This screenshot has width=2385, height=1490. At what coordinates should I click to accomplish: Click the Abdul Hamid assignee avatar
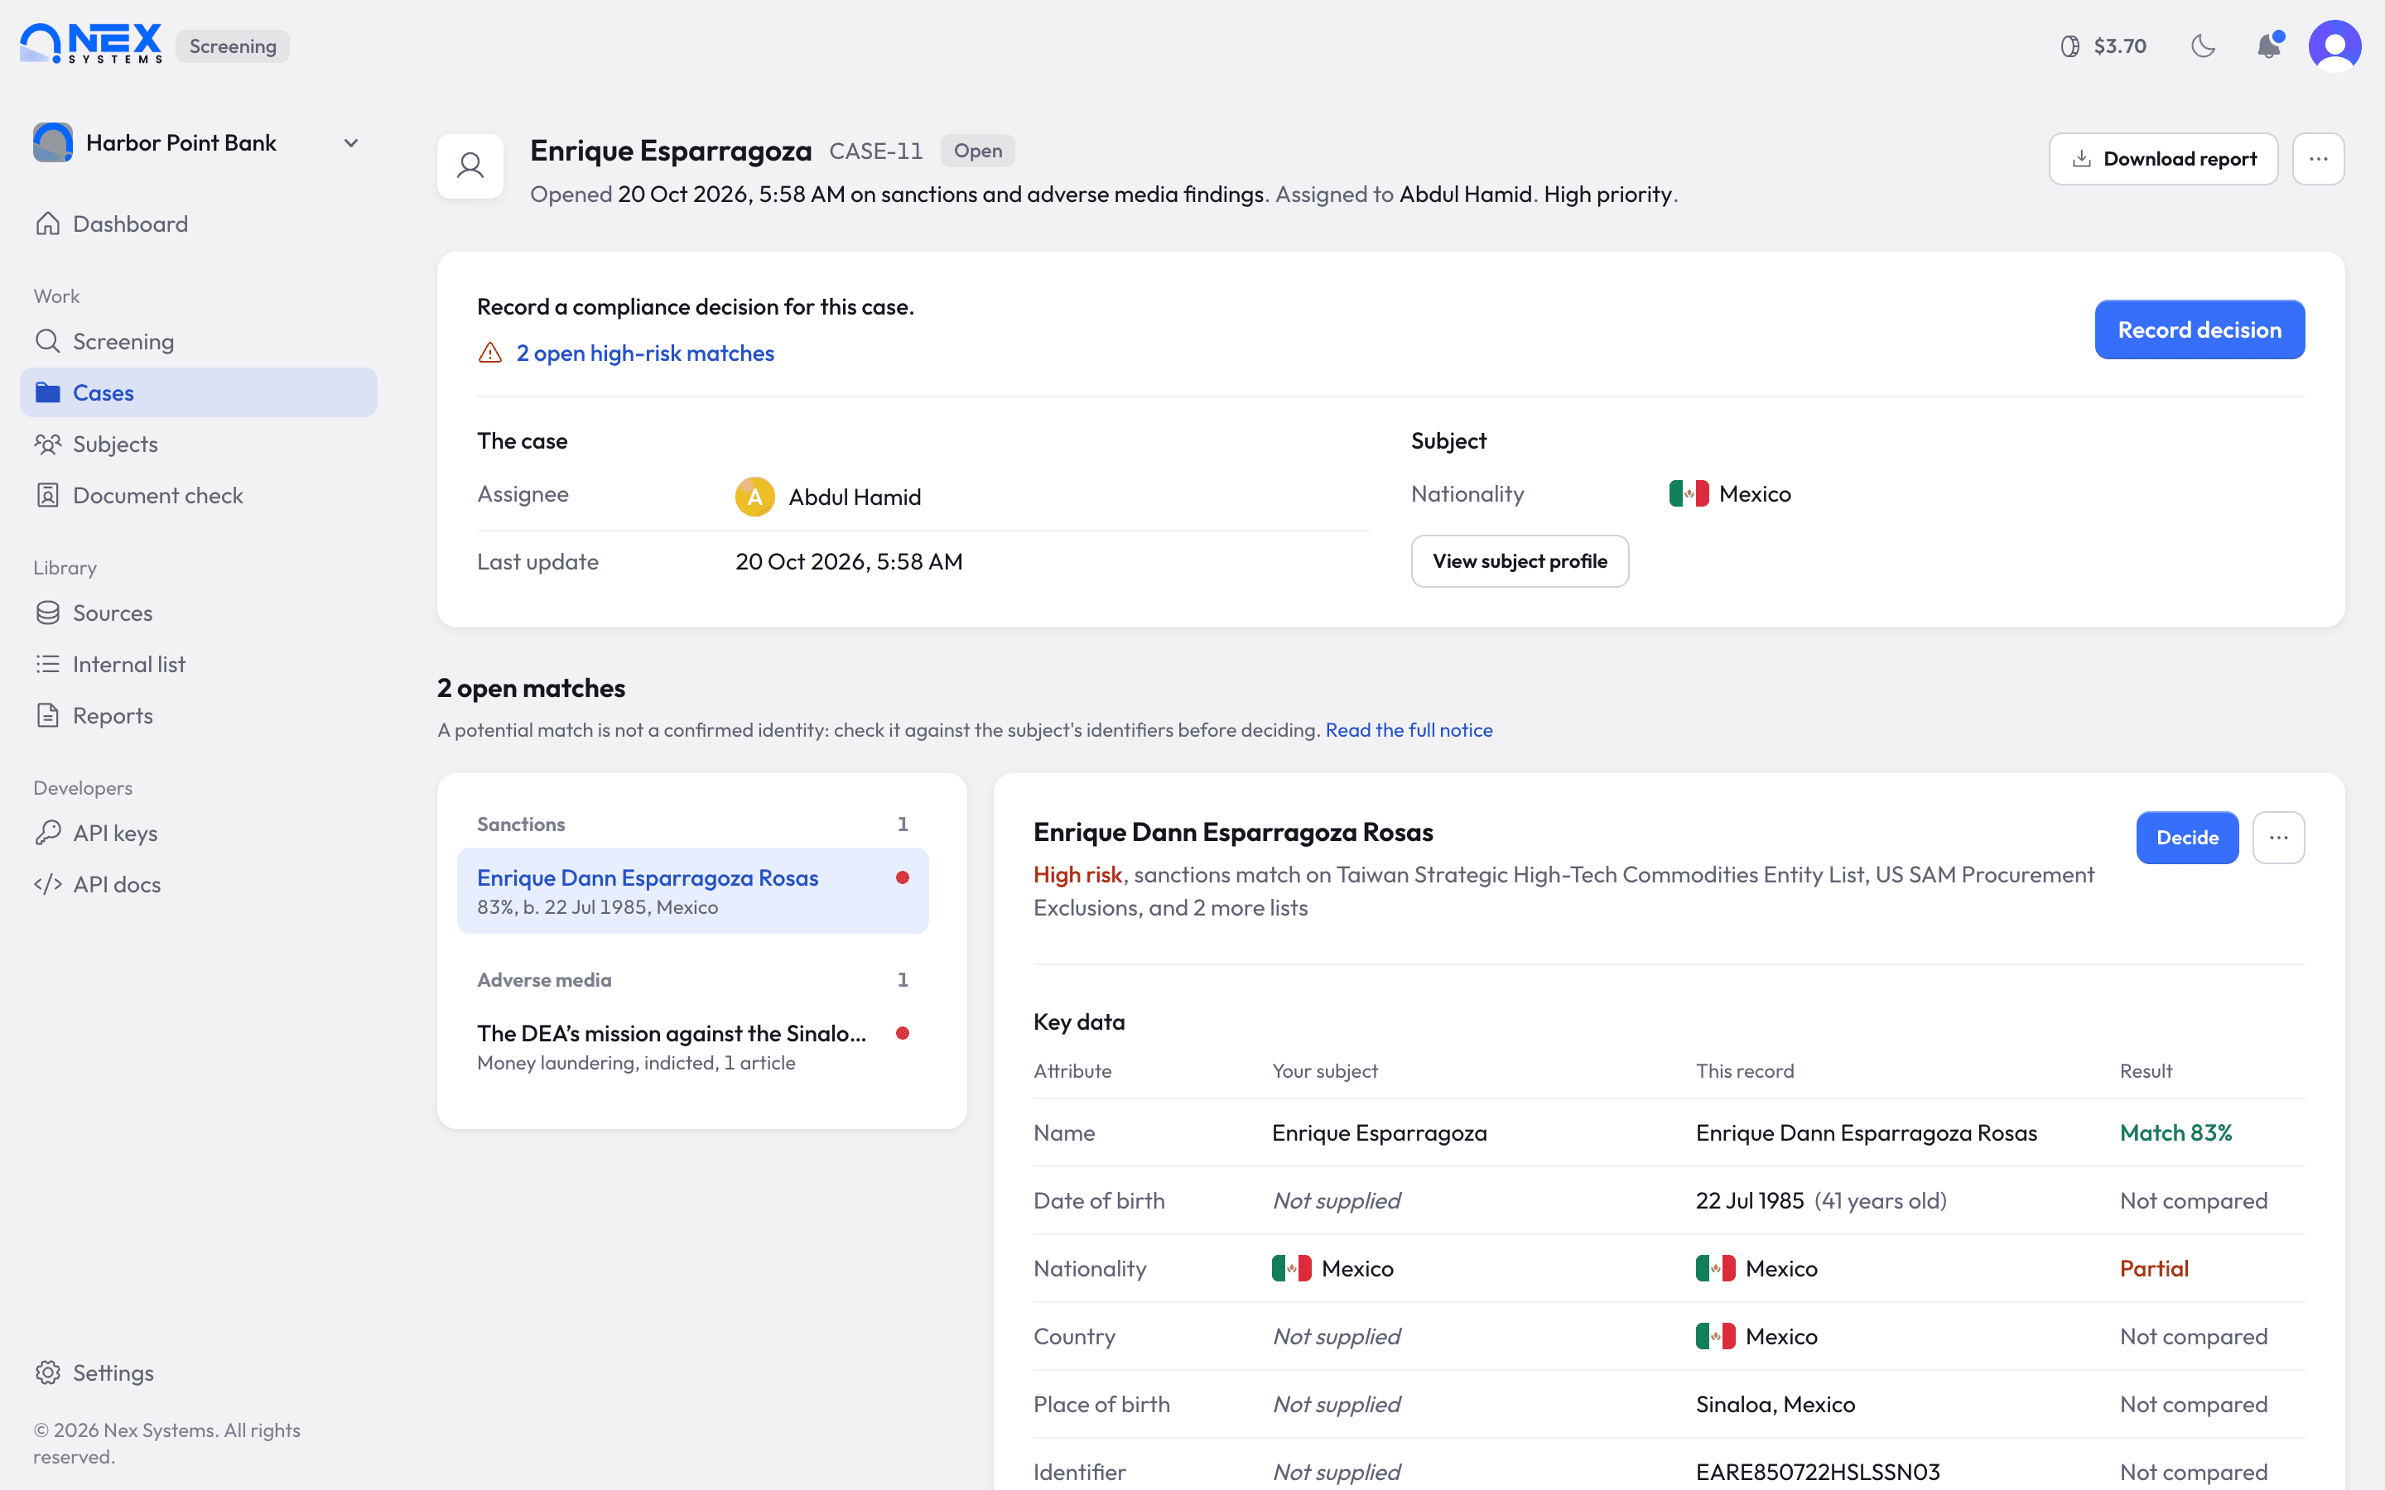coord(755,497)
